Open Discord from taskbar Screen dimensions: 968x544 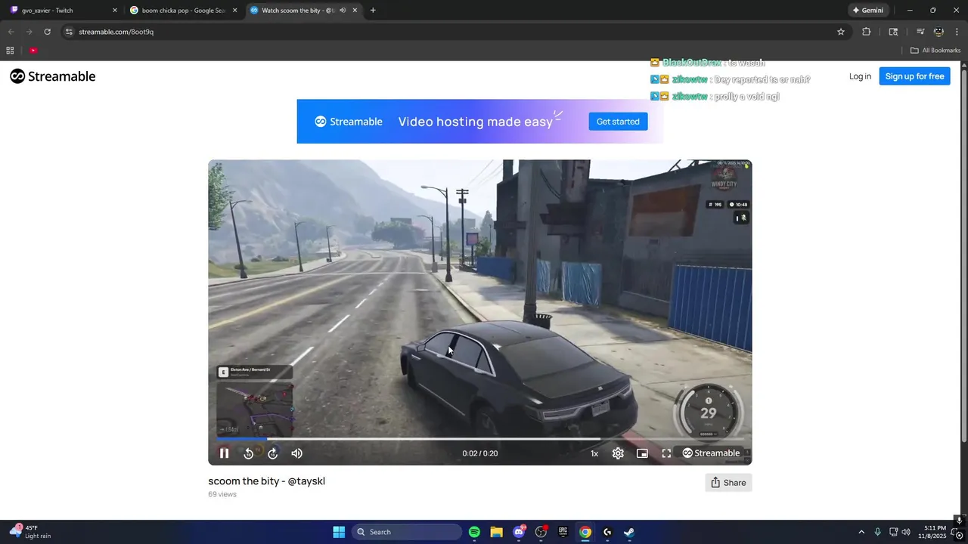[x=519, y=532]
